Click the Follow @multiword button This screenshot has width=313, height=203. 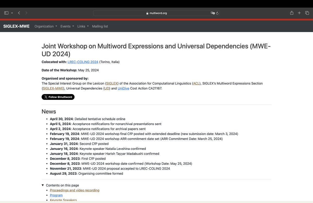coord(58,97)
